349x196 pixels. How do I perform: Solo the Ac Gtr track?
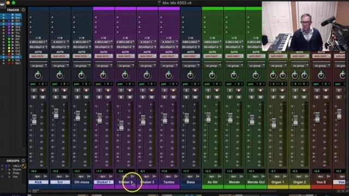coord(208,97)
